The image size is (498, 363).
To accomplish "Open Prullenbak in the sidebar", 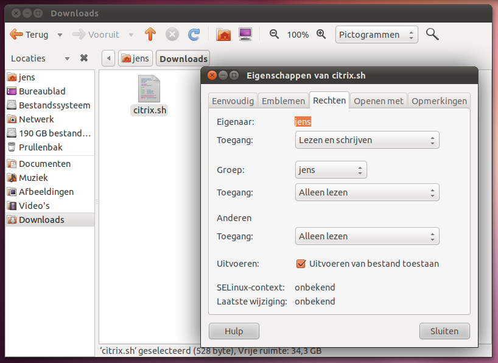I will 40,147.
